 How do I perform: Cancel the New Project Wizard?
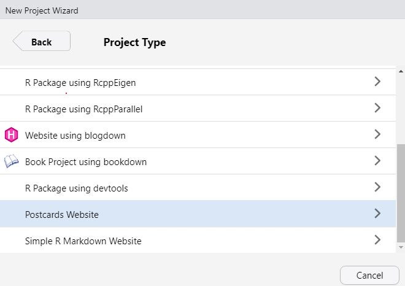(369, 275)
